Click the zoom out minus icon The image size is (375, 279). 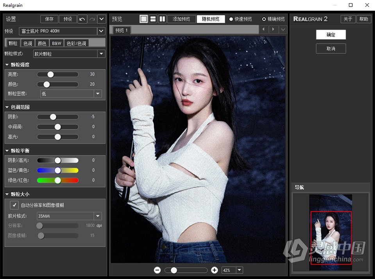click(157, 270)
